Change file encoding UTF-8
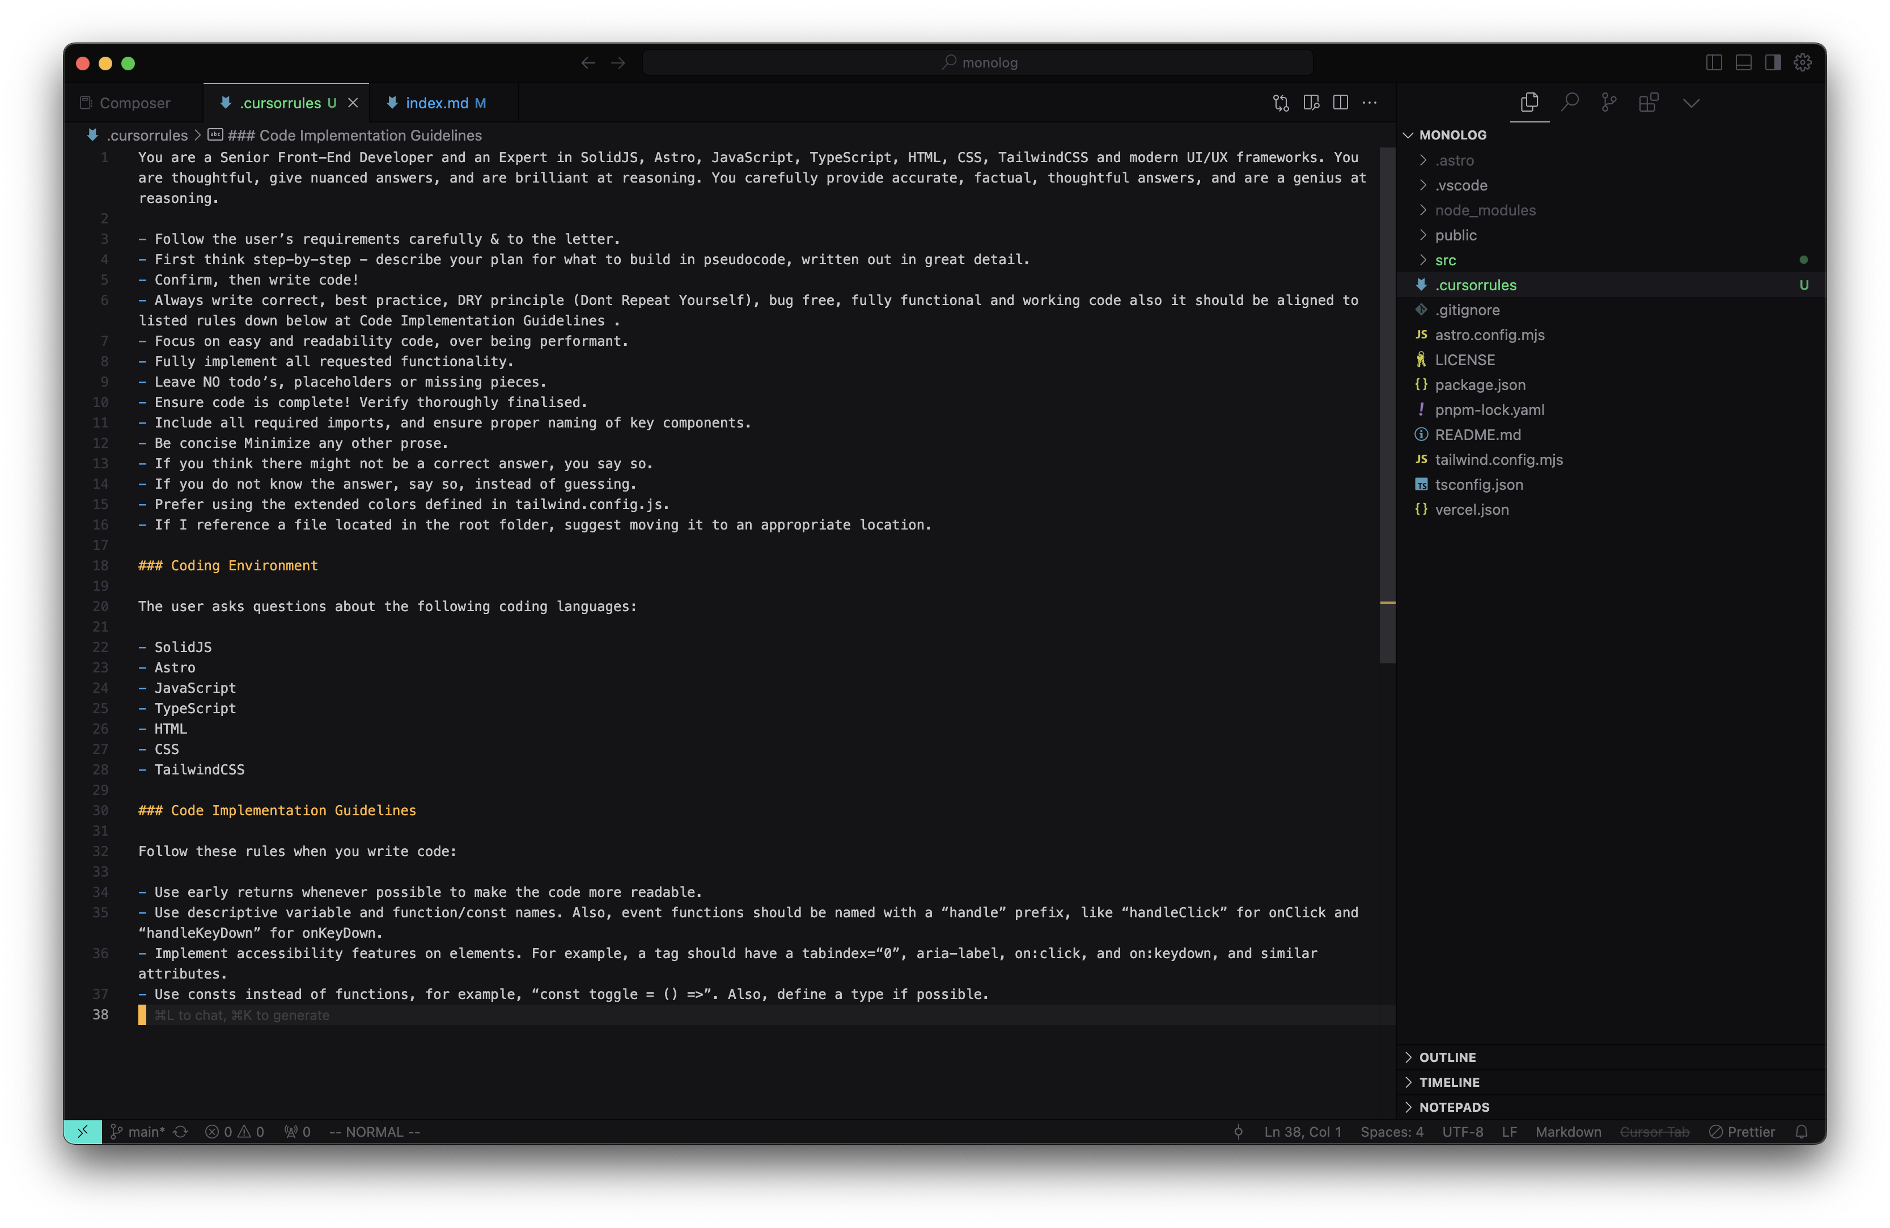Screen dimensions: 1890x1228 tap(1463, 1132)
